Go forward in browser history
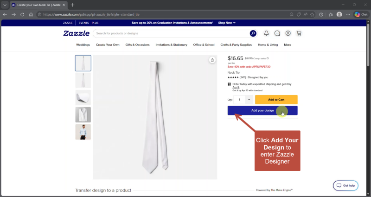Viewport: 371px width, 197px height. pos(14,15)
